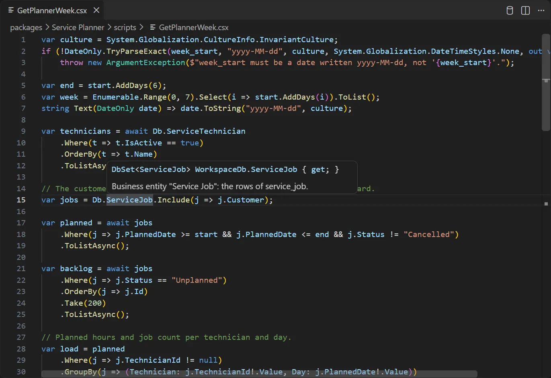551x378 pixels.
Task: Click .OrderBy(t => t.Name) on line 11
Action: (x=109, y=154)
